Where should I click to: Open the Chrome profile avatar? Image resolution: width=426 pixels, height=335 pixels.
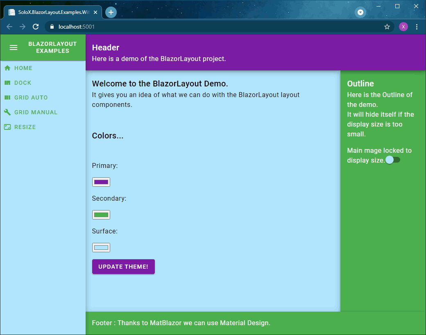(403, 27)
